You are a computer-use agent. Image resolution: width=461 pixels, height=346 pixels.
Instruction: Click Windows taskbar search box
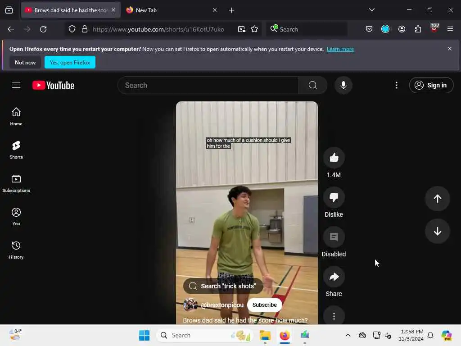205,335
